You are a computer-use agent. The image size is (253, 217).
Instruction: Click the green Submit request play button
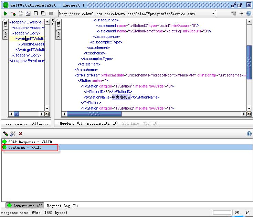coord(6,13)
